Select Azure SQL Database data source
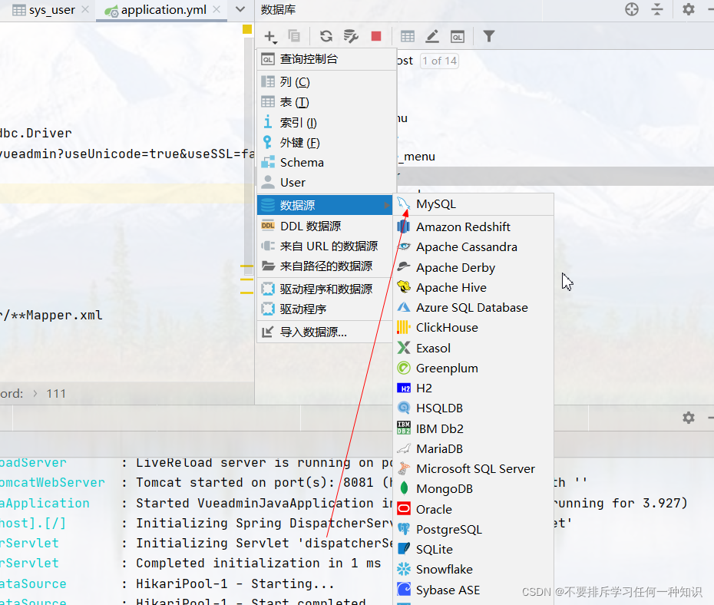The height and width of the screenshot is (605, 714). coord(474,307)
